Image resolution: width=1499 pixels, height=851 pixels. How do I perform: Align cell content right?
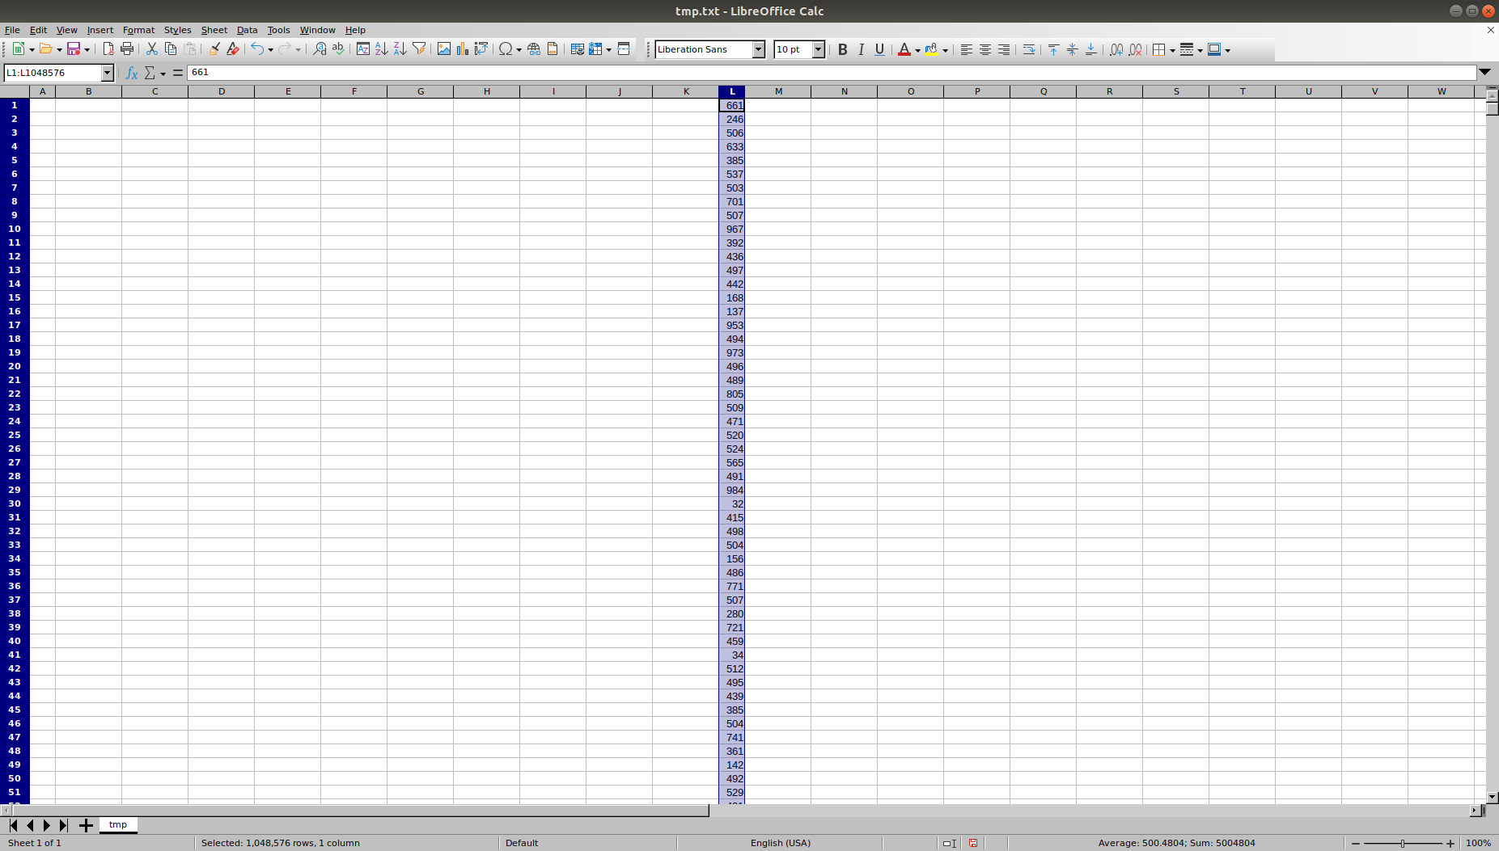tap(1004, 49)
